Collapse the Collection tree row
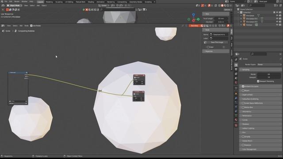The image size is (283, 159). 238,12
